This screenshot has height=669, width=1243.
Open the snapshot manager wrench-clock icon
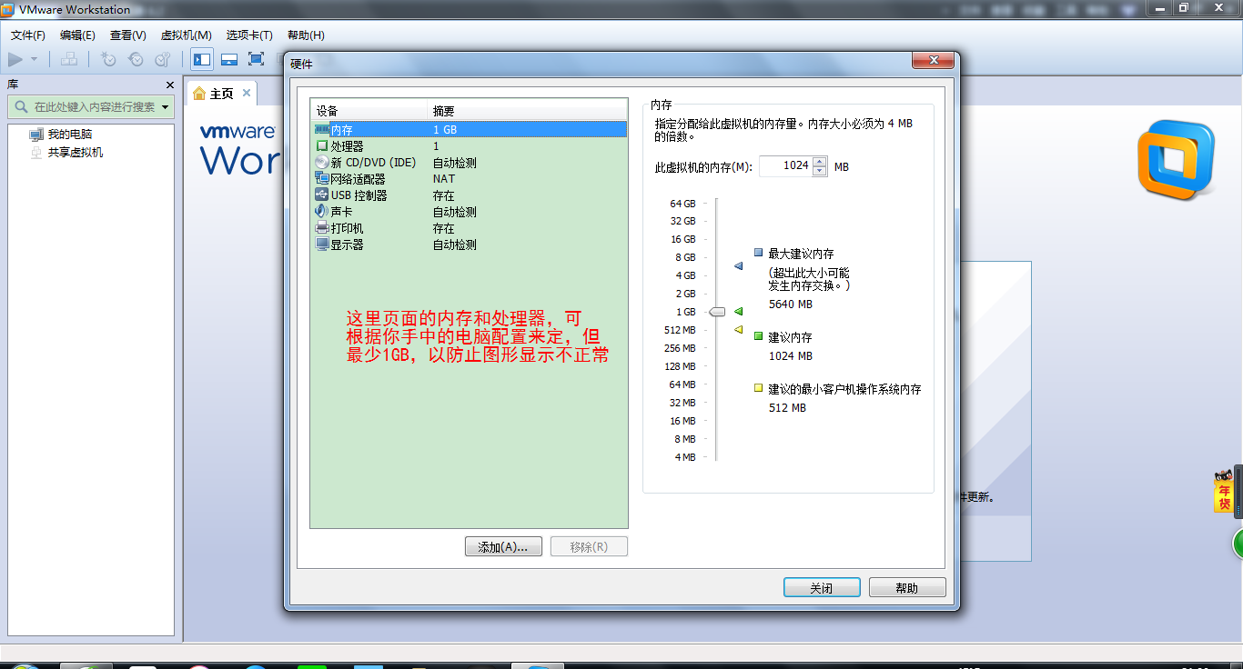(163, 60)
